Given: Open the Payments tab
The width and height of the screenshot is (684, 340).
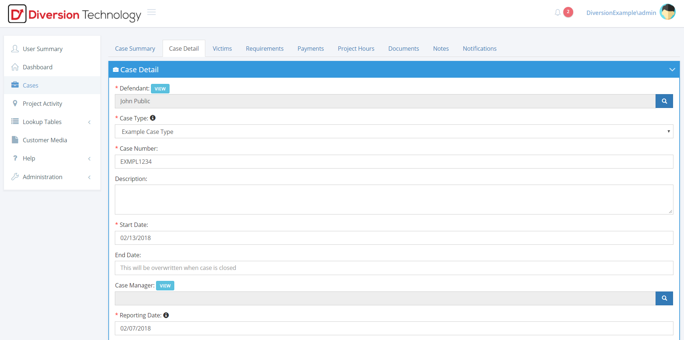Looking at the screenshot, I should pos(310,49).
